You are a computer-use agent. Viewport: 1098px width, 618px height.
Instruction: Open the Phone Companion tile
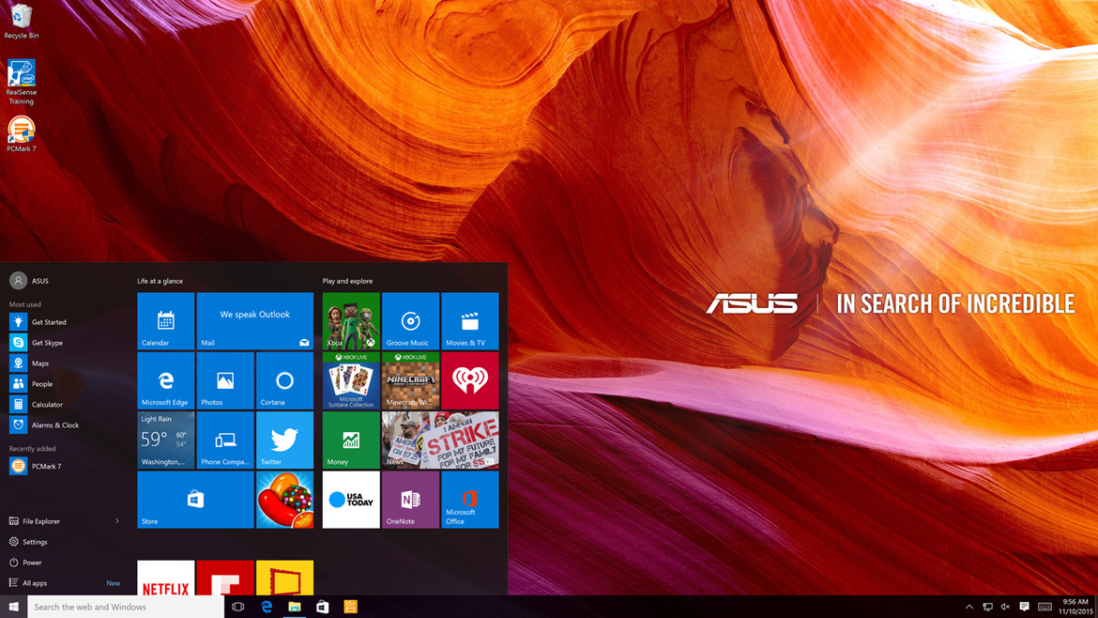(x=225, y=440)
